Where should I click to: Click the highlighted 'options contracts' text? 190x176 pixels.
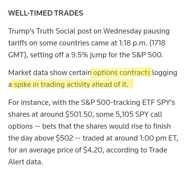point(122,73)
